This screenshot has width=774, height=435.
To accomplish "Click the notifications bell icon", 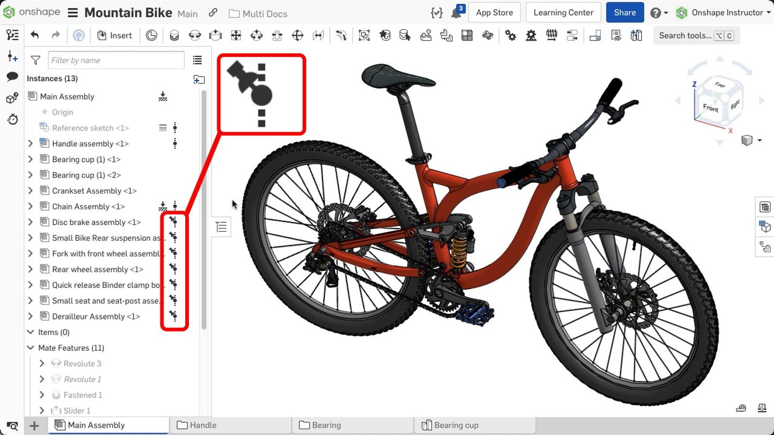I will click(455, 12).
